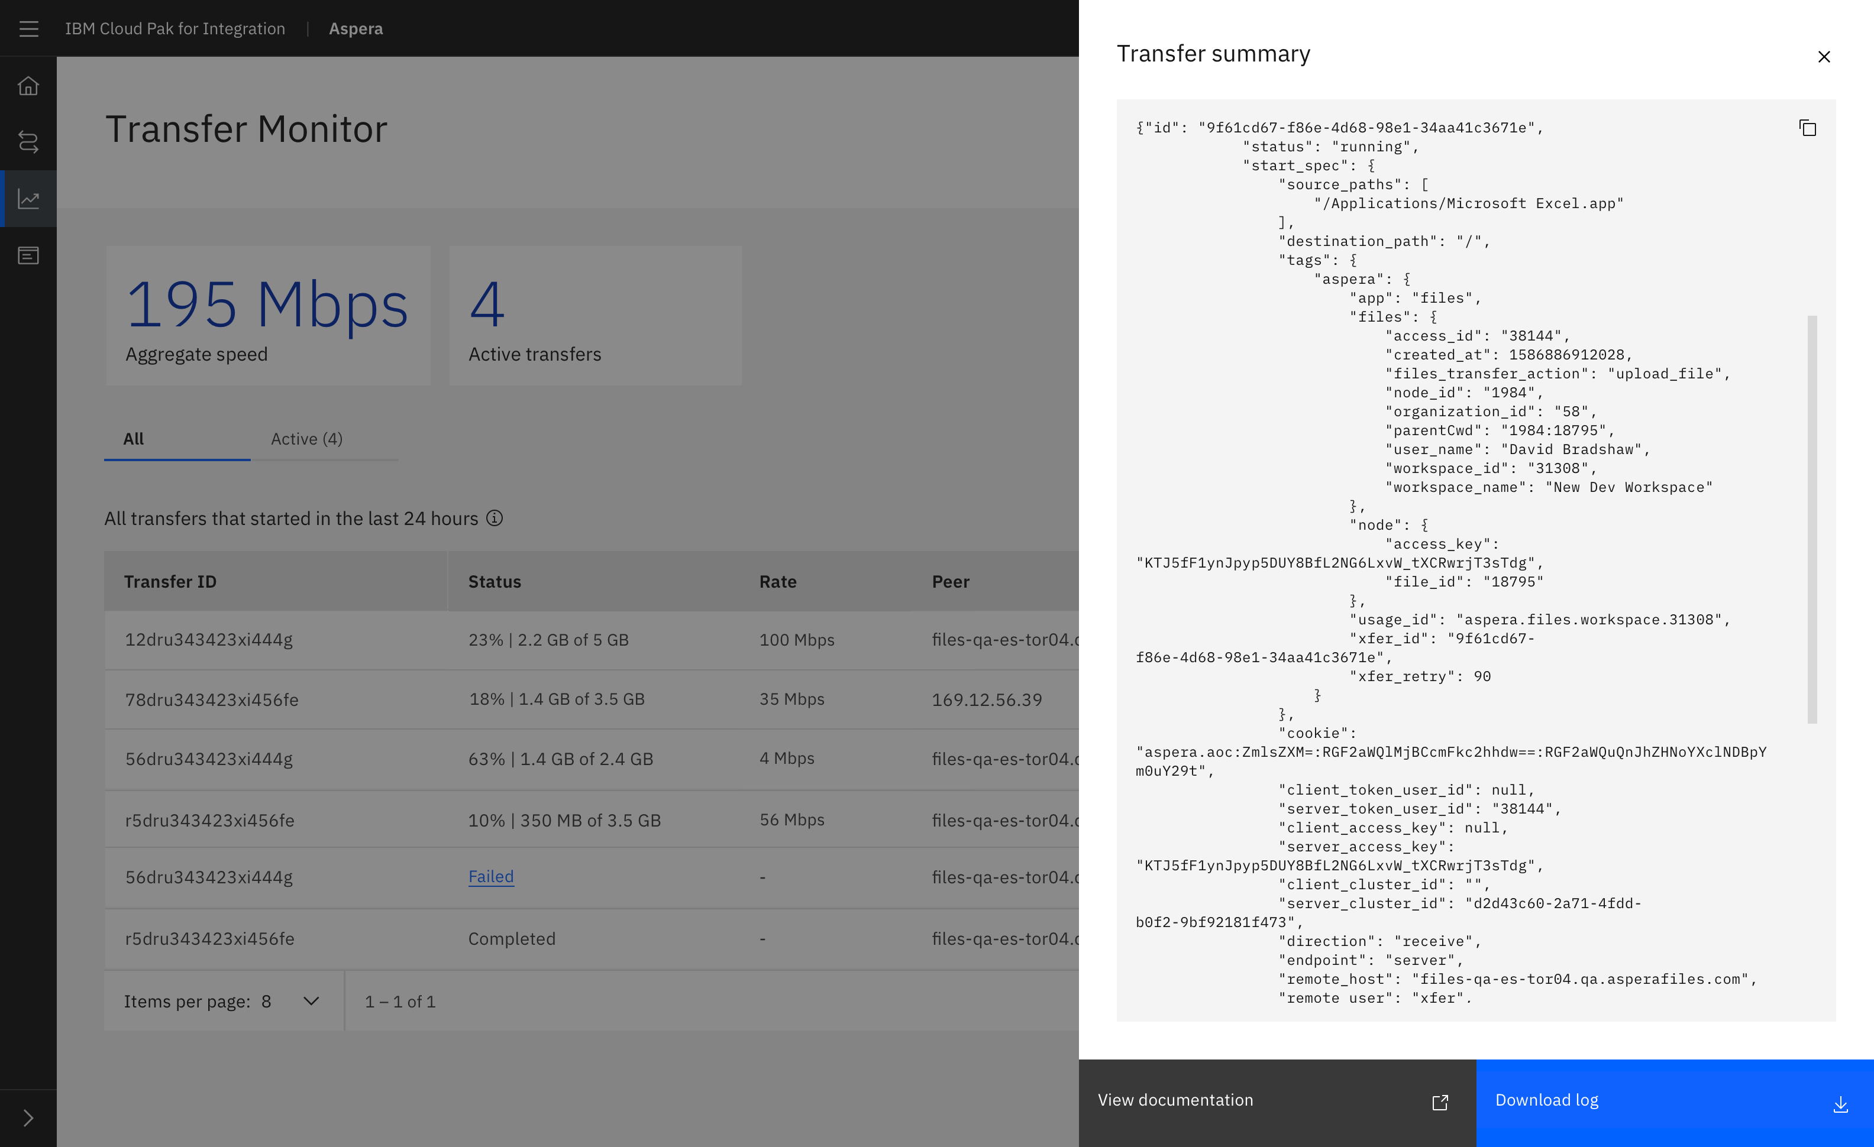Image resolution: width=1874 pixels, height=1147 pixels.
Task: Click the "status": "running" line in JSON
Action: click(1330, 147)
